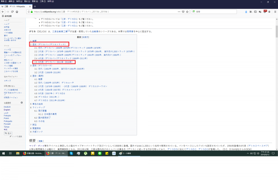
Task: Edit the 概要 section via 編集 link
Action: (x=41, y=141)
